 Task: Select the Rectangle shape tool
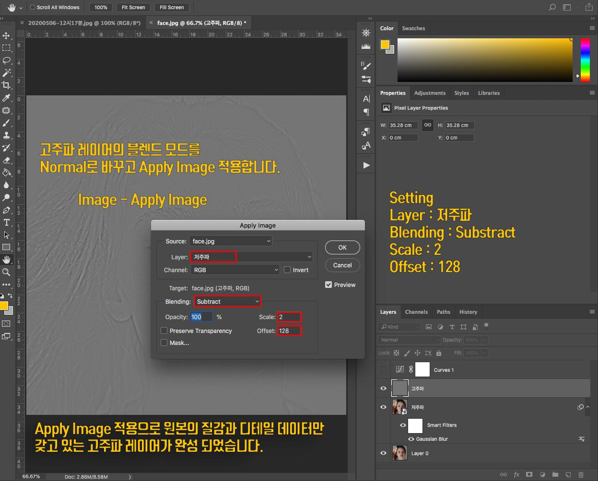point(6,247)
